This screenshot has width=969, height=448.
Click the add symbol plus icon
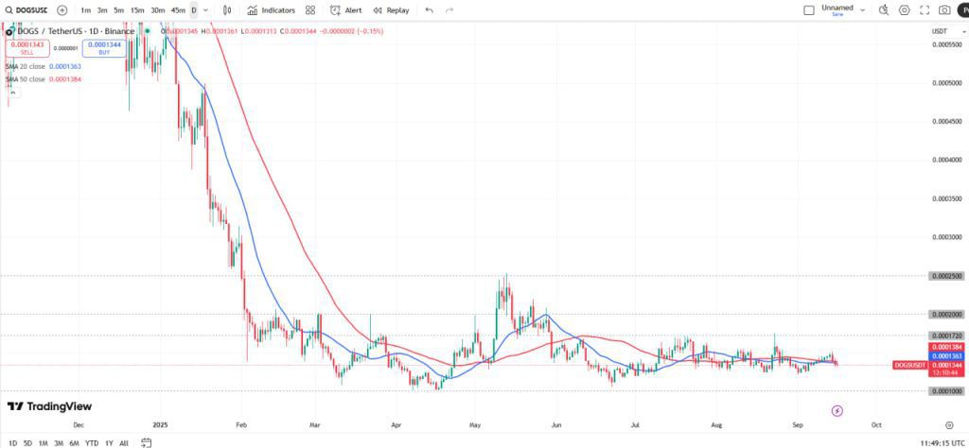pyautogui.click(x=62, y=10)
